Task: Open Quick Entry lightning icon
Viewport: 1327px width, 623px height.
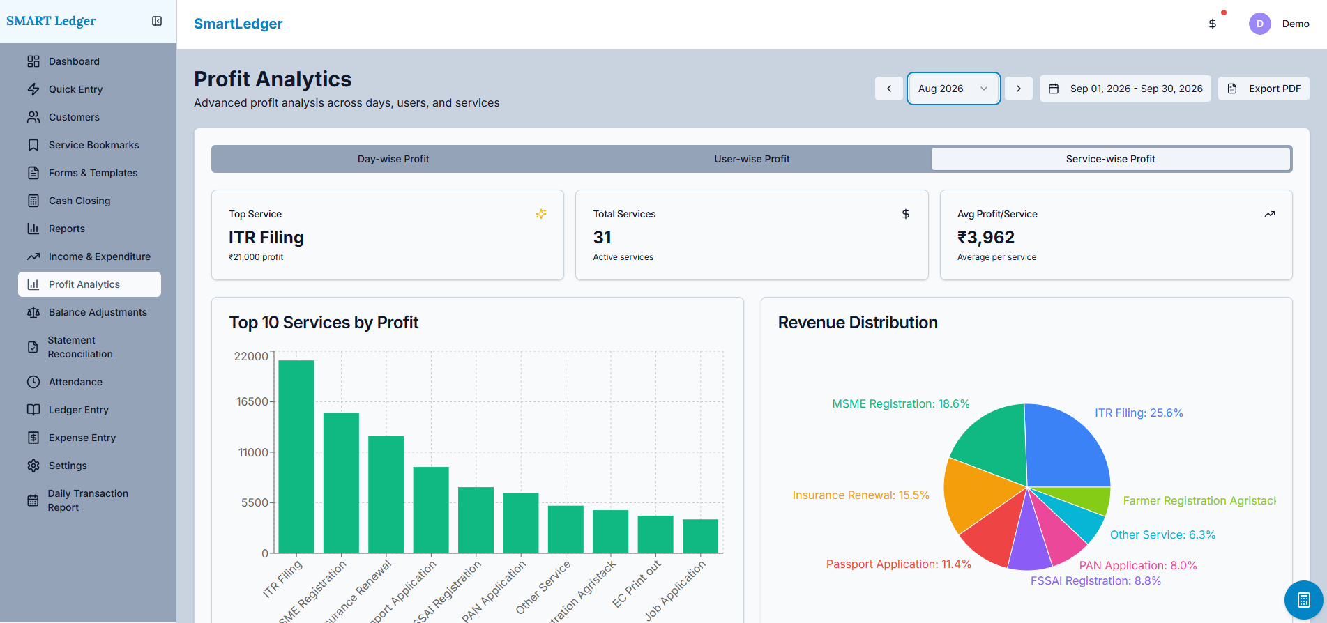Action: [x=33, y=89]
